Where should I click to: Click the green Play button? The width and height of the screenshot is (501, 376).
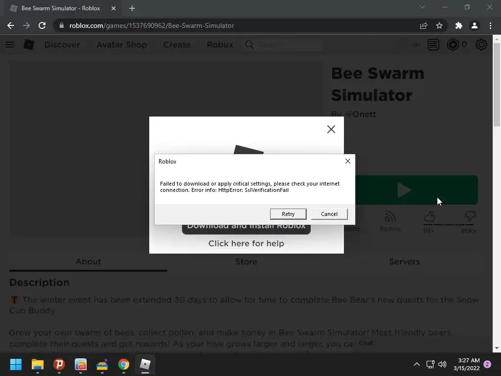[x=417, y=190]
